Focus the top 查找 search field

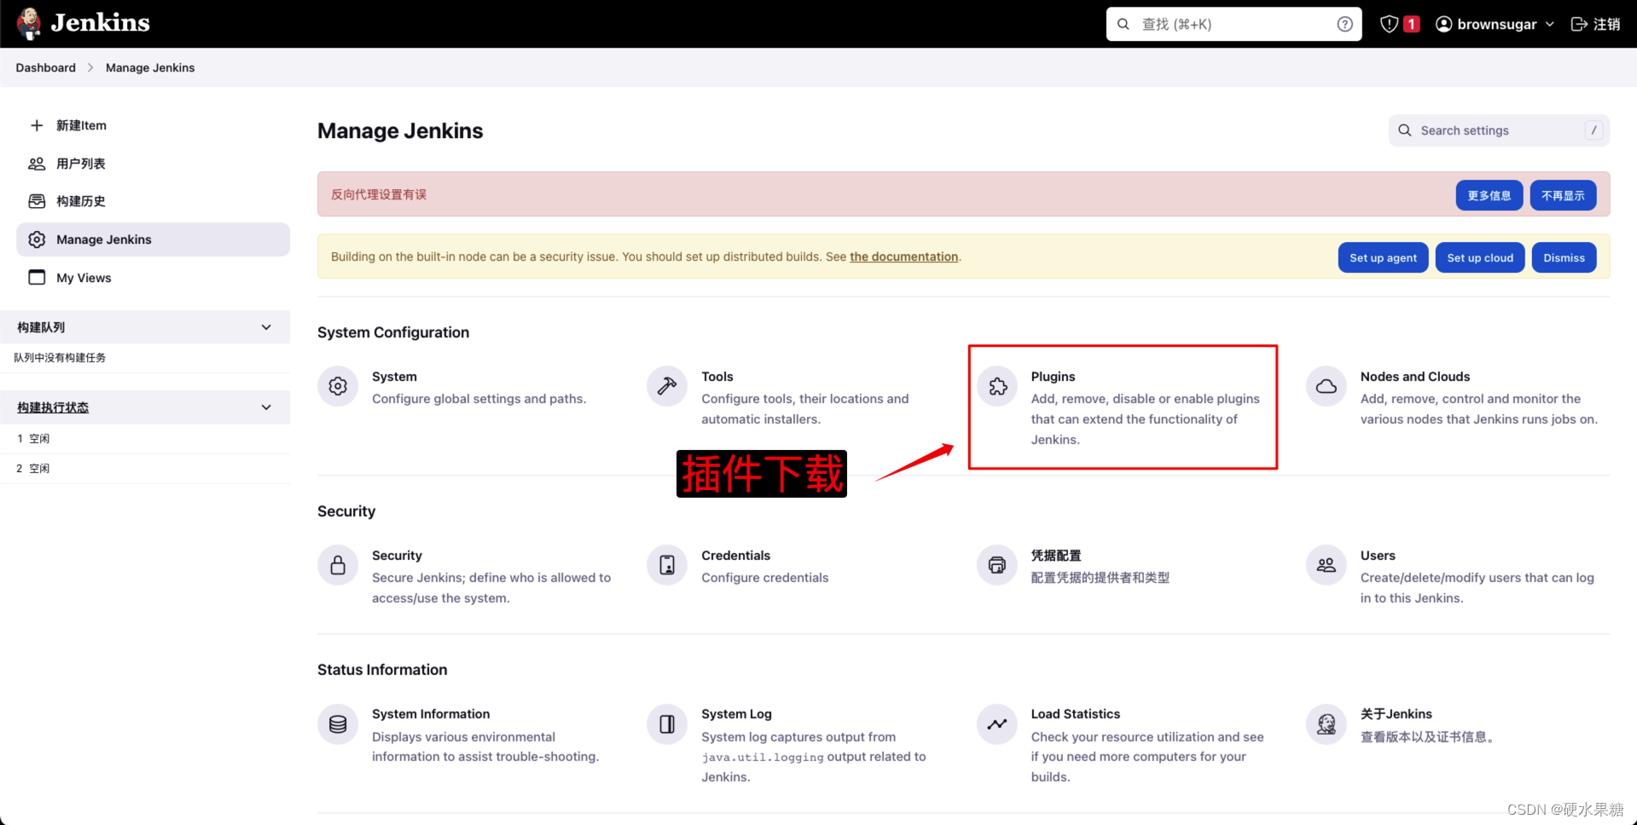1234,24
